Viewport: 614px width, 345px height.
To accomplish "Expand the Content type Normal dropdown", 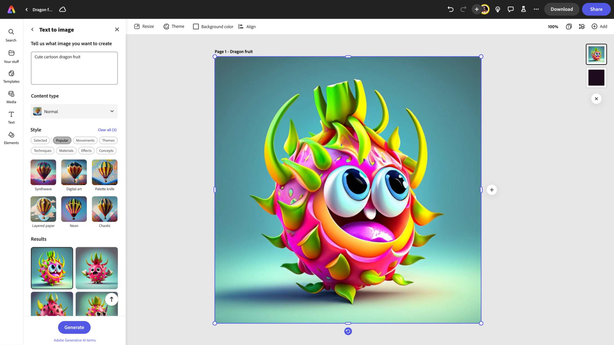I will 74,111.
